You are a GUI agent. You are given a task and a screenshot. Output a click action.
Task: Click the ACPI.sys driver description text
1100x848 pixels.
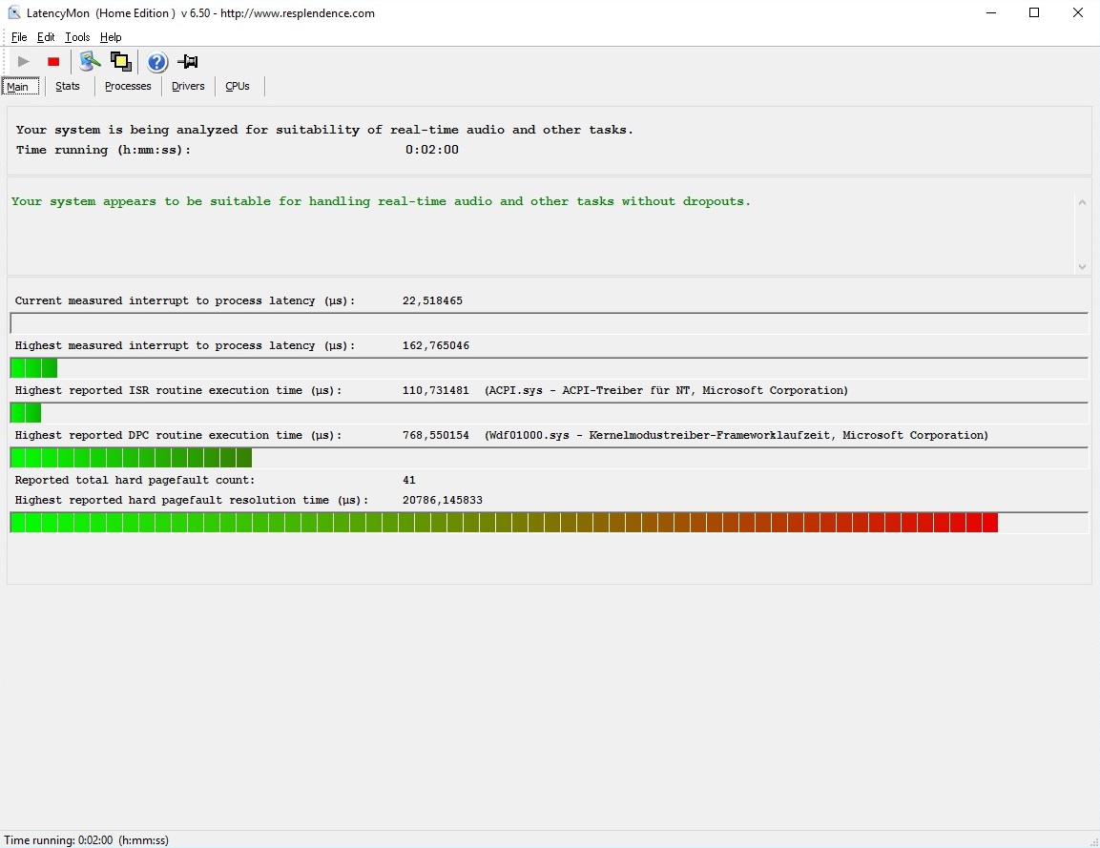(667, 391)
